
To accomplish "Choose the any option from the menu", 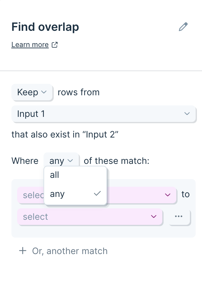I will (x=75, y=194).
